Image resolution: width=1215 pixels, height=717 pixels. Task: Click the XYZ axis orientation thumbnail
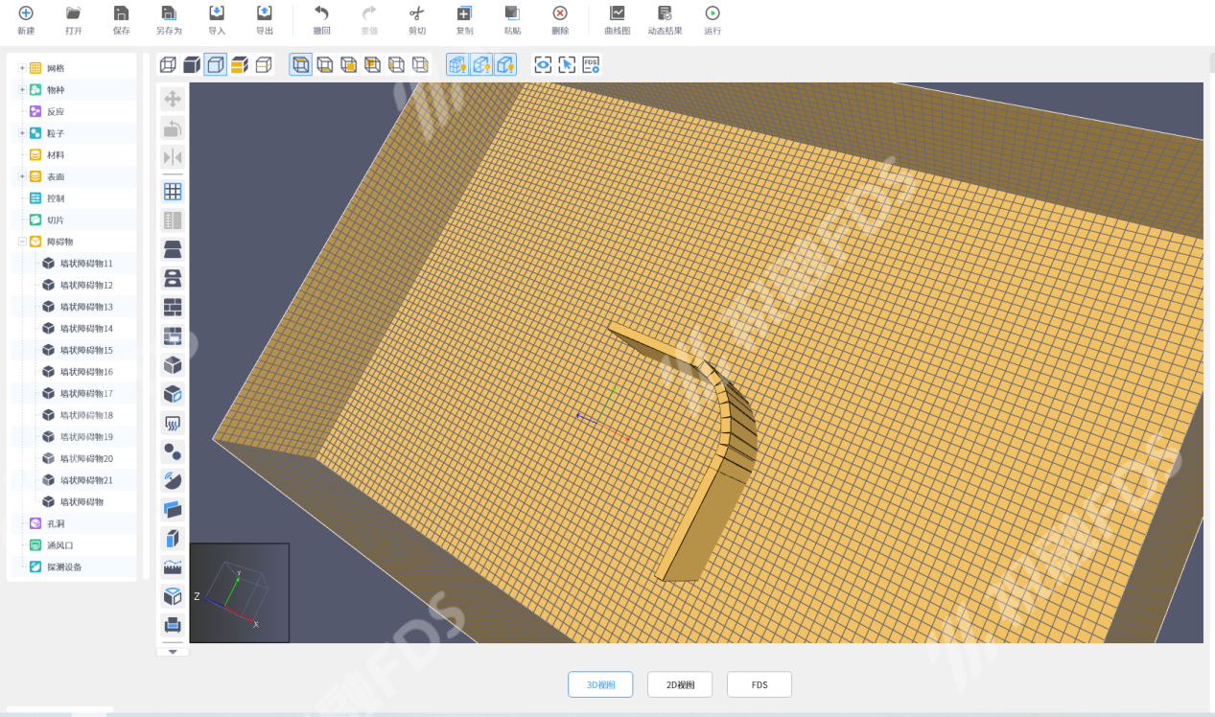pyautogui.click(x=240, y=592)
